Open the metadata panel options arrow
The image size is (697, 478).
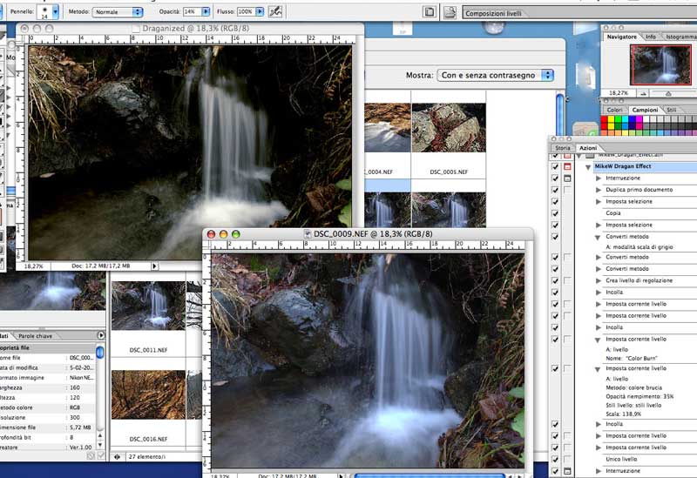(101, 335)
